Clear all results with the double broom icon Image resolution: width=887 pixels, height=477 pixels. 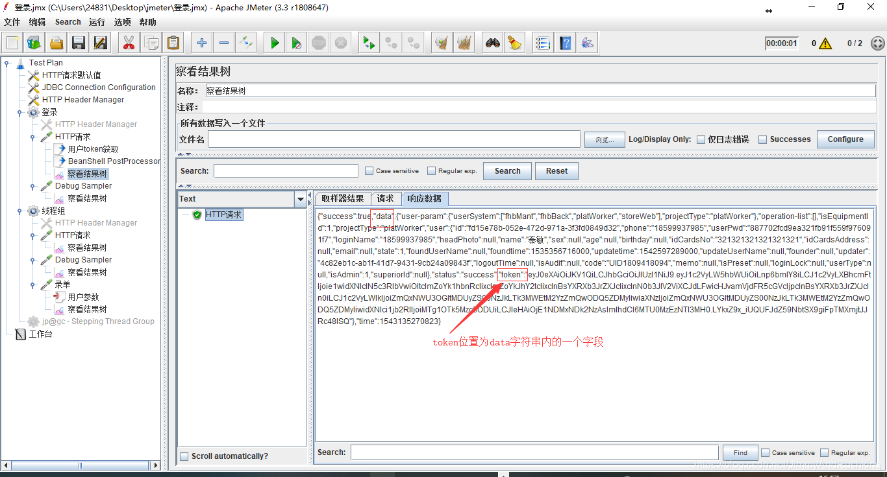(x=464, y=43)
